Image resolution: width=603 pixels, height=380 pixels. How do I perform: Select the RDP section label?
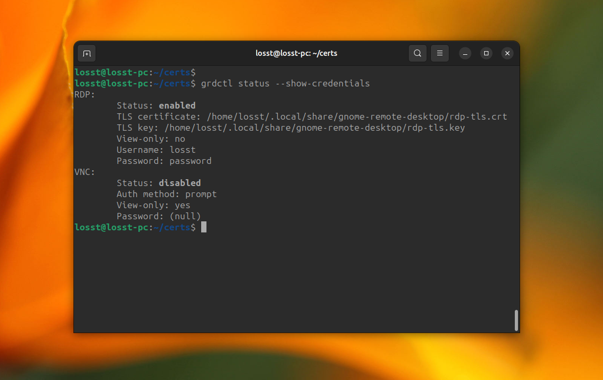pos(84,94)
